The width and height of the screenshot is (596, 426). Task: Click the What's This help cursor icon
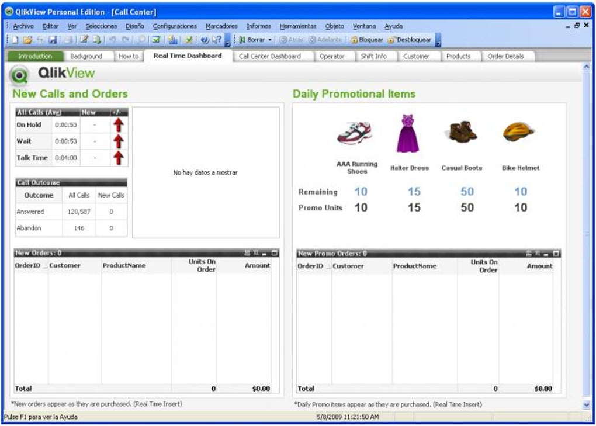tap(217, 40)
